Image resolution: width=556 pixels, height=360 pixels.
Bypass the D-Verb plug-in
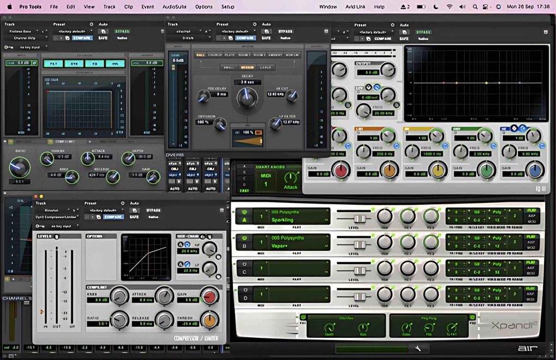285,31
